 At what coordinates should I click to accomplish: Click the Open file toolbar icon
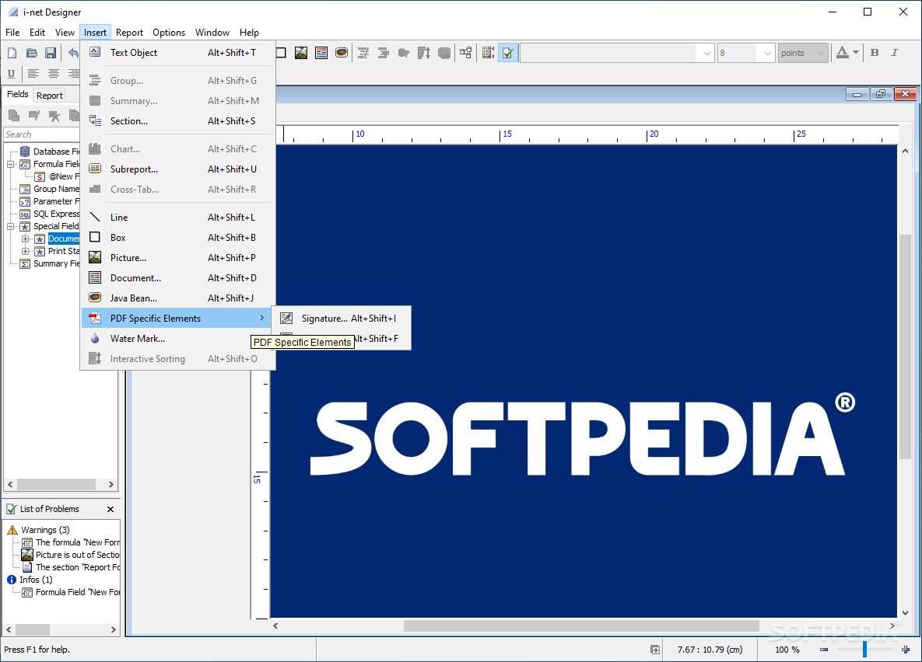pyautogui.click(x=31, y=53)
